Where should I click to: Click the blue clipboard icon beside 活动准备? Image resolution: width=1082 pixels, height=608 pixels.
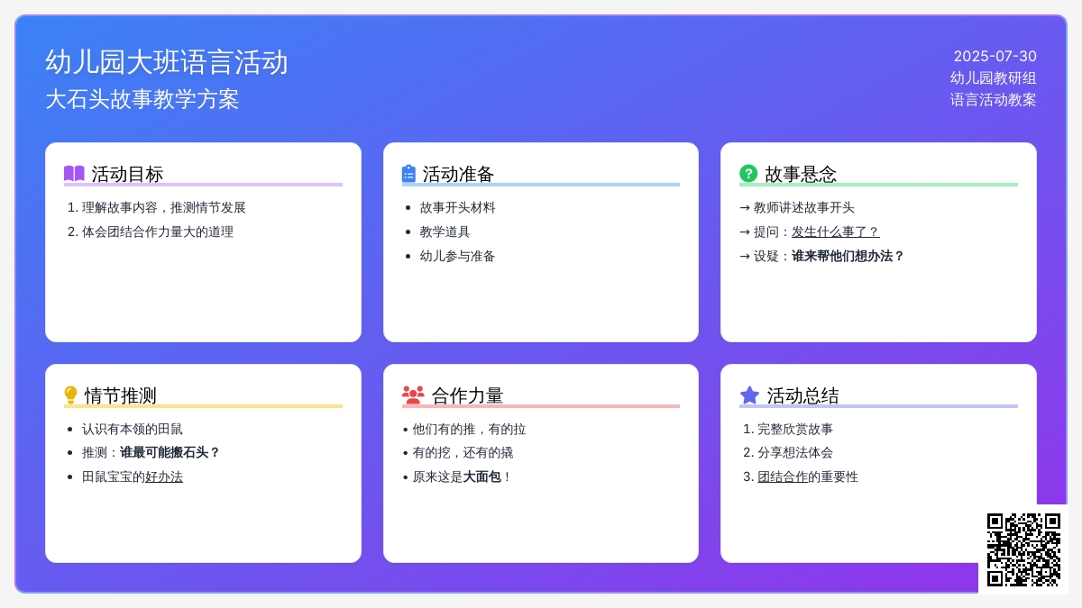click(408, 174)
